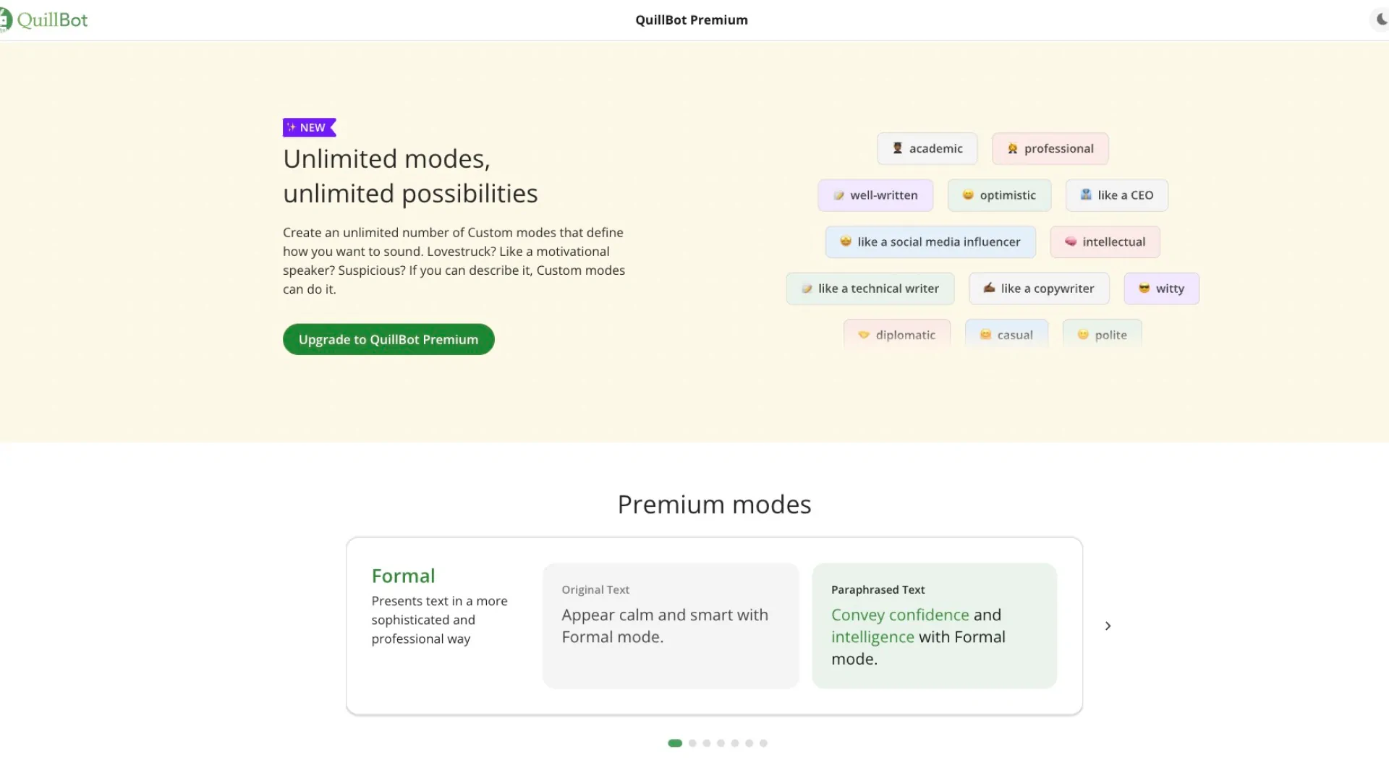
Task: Click the 'witty' mode icon
Action: 1143,288
